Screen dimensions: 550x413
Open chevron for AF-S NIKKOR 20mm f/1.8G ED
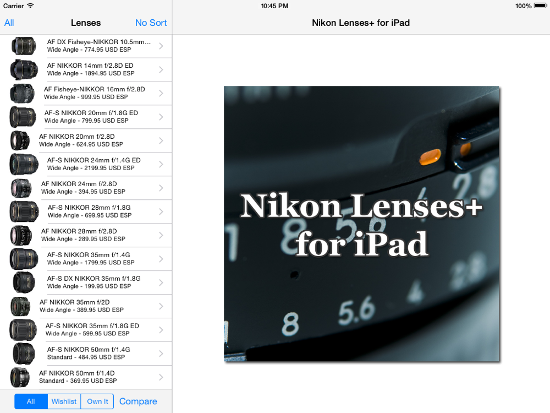tap(161, 117)
